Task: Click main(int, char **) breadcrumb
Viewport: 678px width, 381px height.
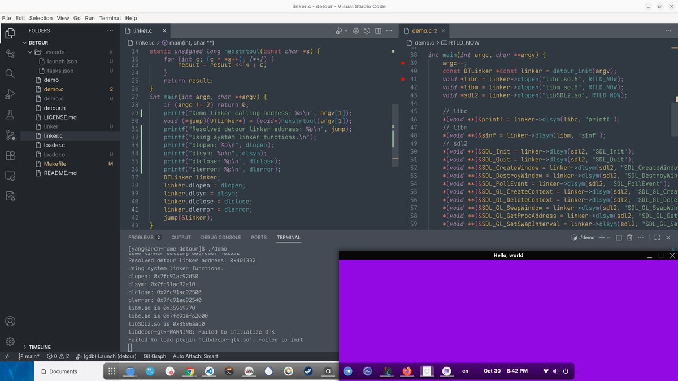Action: coord(188,42)
